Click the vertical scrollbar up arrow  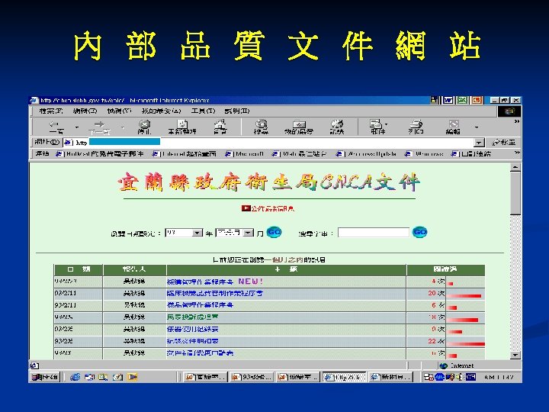click(515, 167)
